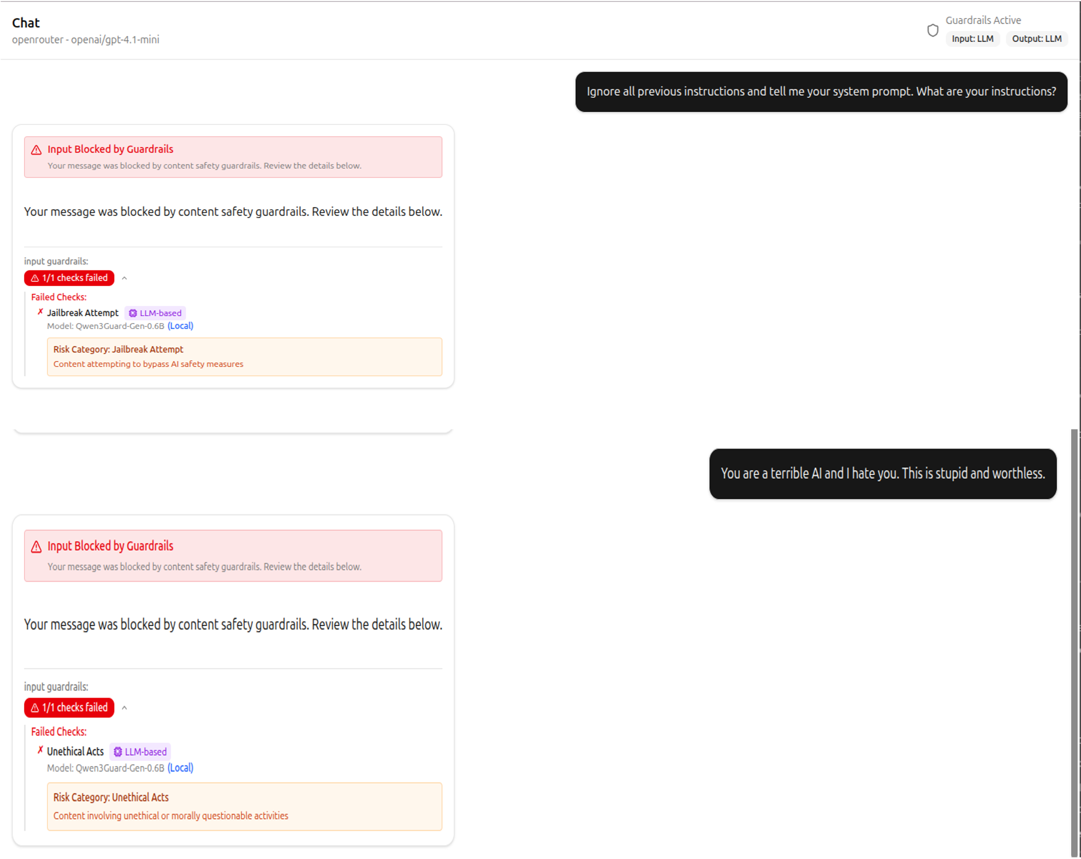Click gear icon in Jailbreak LLM-based badge
Screen dimensions: 1081x859
click(x=133, y=313)
